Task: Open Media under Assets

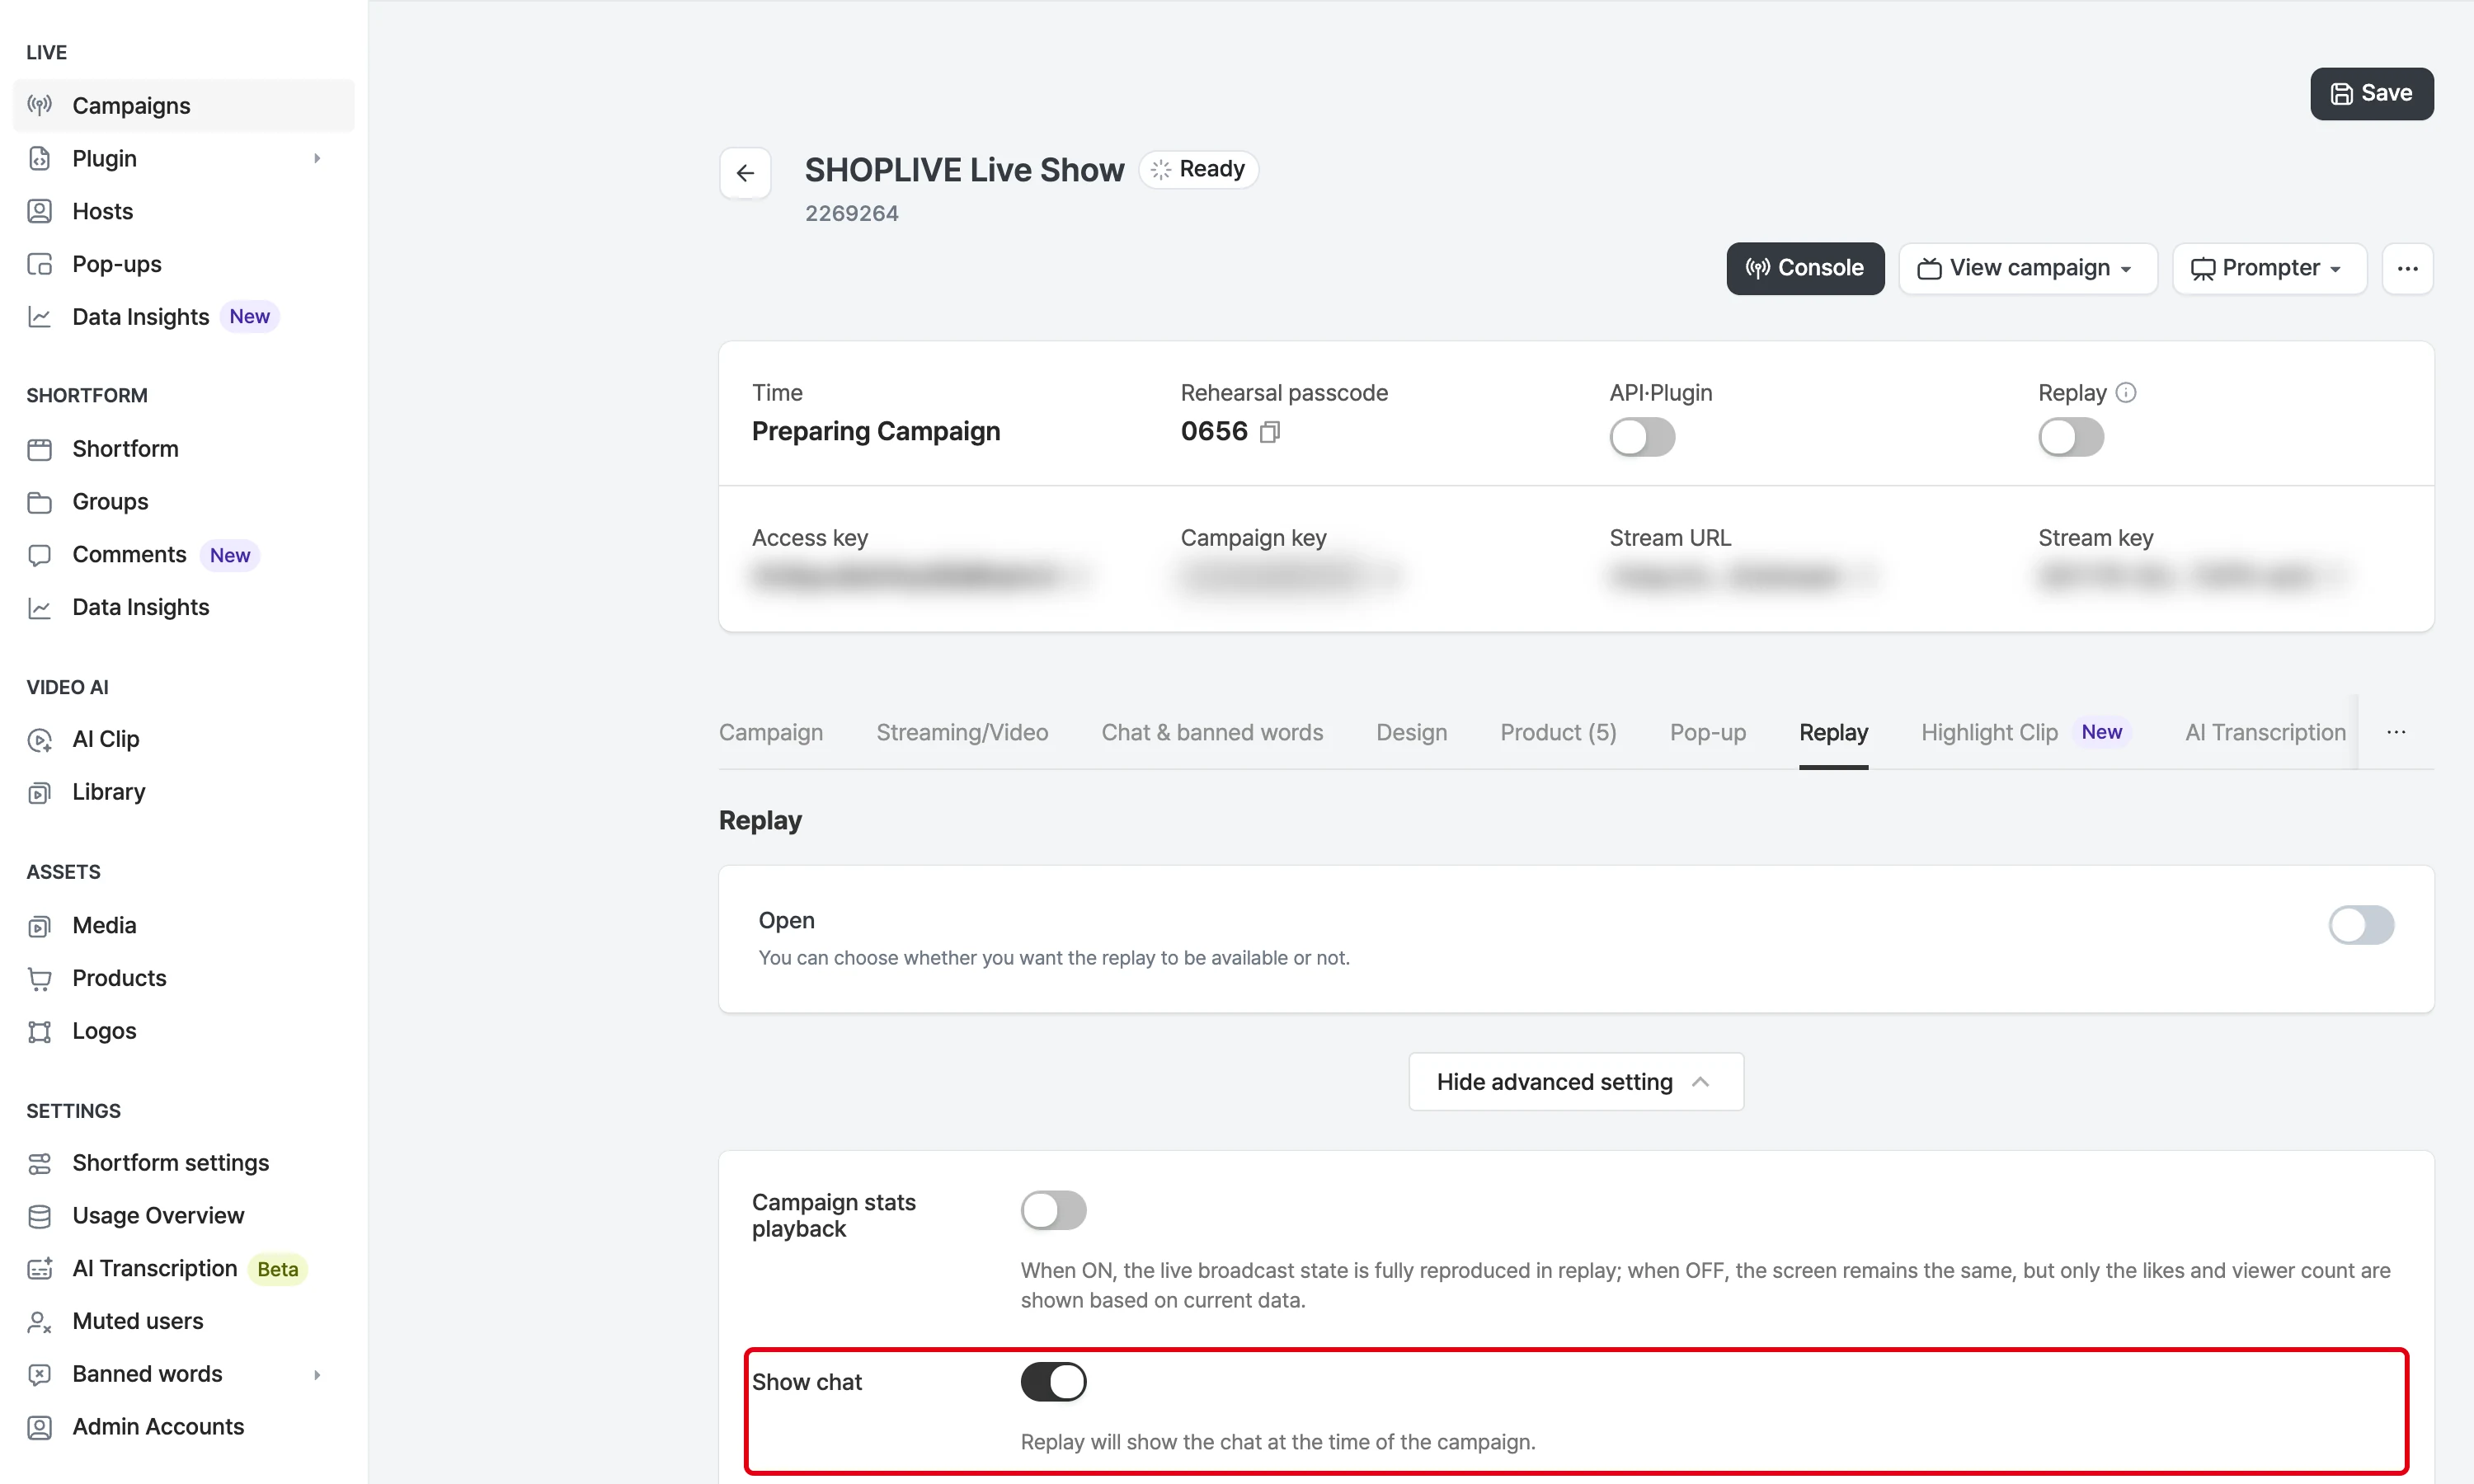Action: tap(184, 925)
